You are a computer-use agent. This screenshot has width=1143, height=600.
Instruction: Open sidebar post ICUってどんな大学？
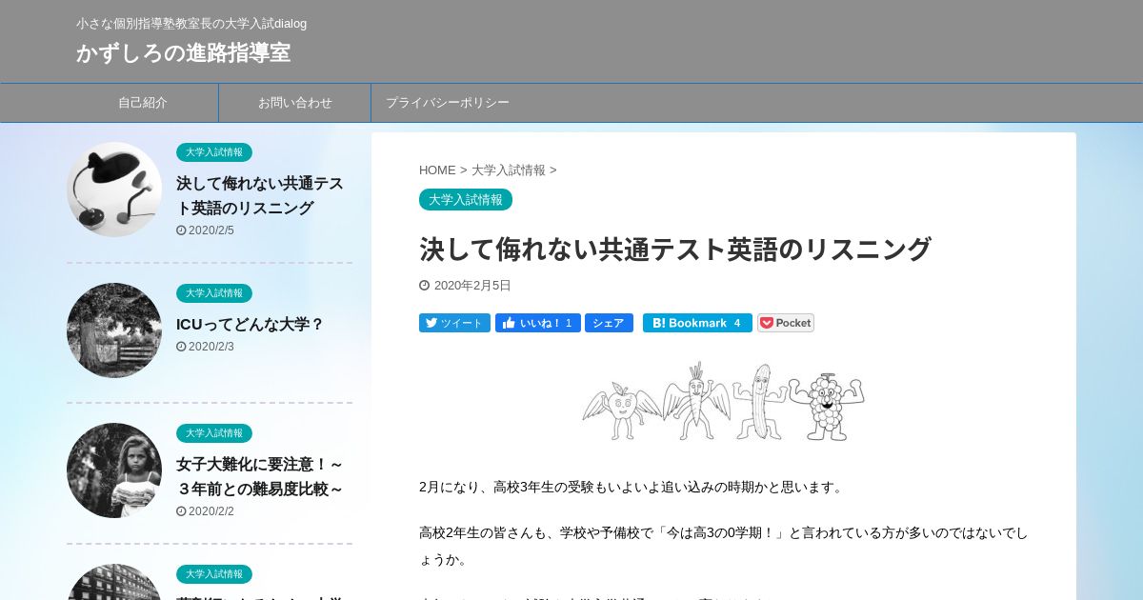pyautogui.click(x=251, y=324)
